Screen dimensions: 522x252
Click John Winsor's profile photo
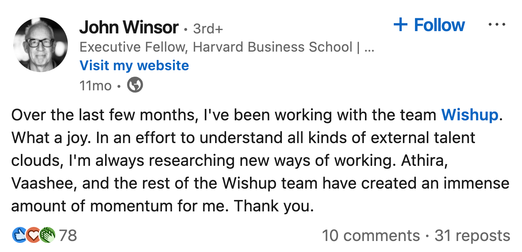41,45
